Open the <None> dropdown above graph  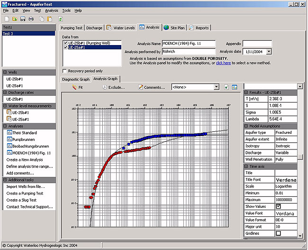pos(216,87)
